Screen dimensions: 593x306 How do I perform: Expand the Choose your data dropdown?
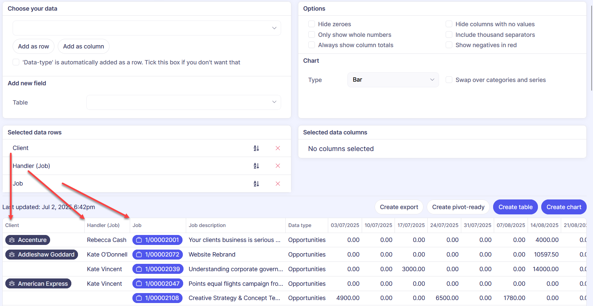click(x=147, y=28)
